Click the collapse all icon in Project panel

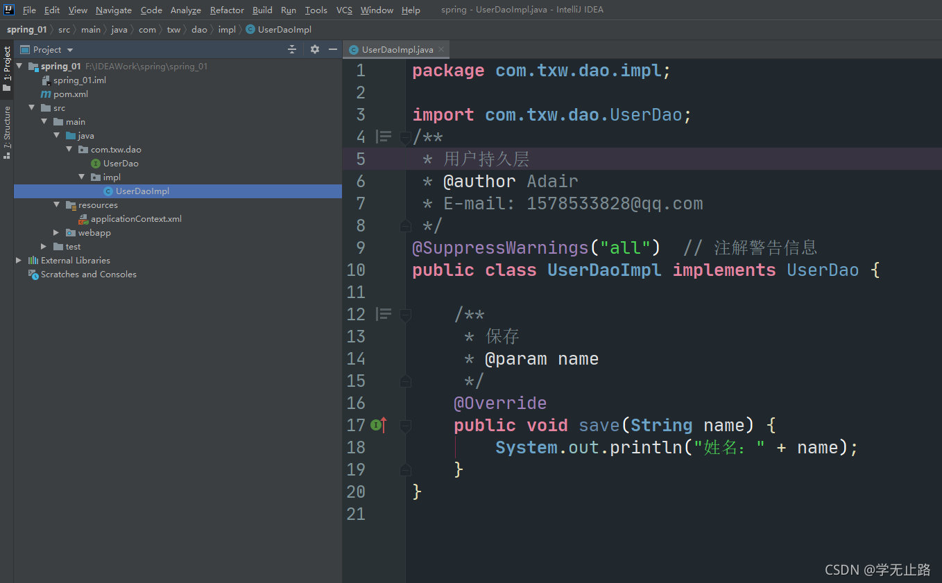[292, 49]
